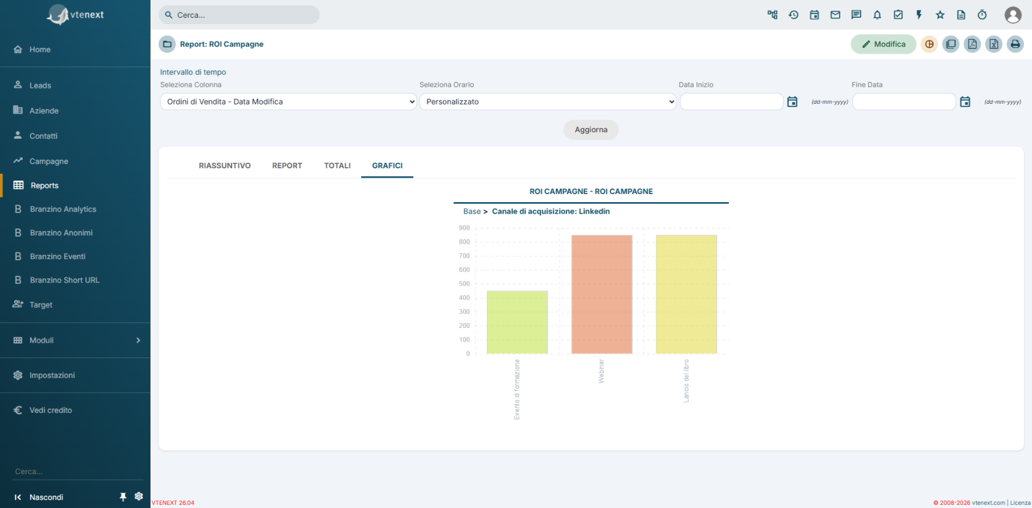Expand the Moduli menu

(75, 340)
